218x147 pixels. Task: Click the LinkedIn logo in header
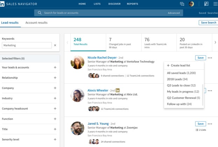pyautogui.click(x=2, y=4)
